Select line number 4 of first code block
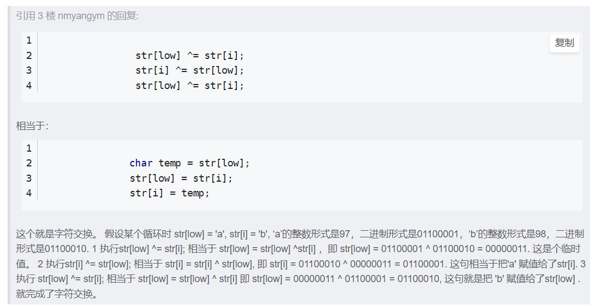The height and width of the screenshot is (305, 590). click(29, 85)
